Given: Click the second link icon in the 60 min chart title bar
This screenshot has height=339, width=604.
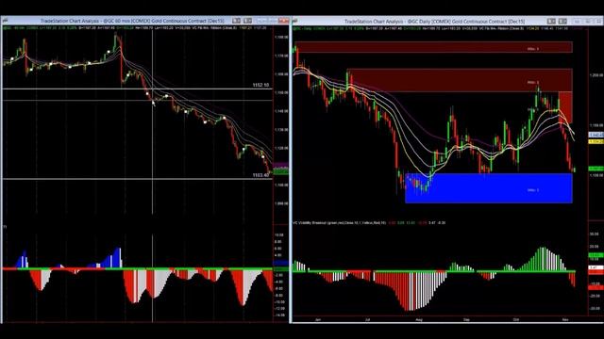Looking at the screenshot, I should (x=247, y=21).
